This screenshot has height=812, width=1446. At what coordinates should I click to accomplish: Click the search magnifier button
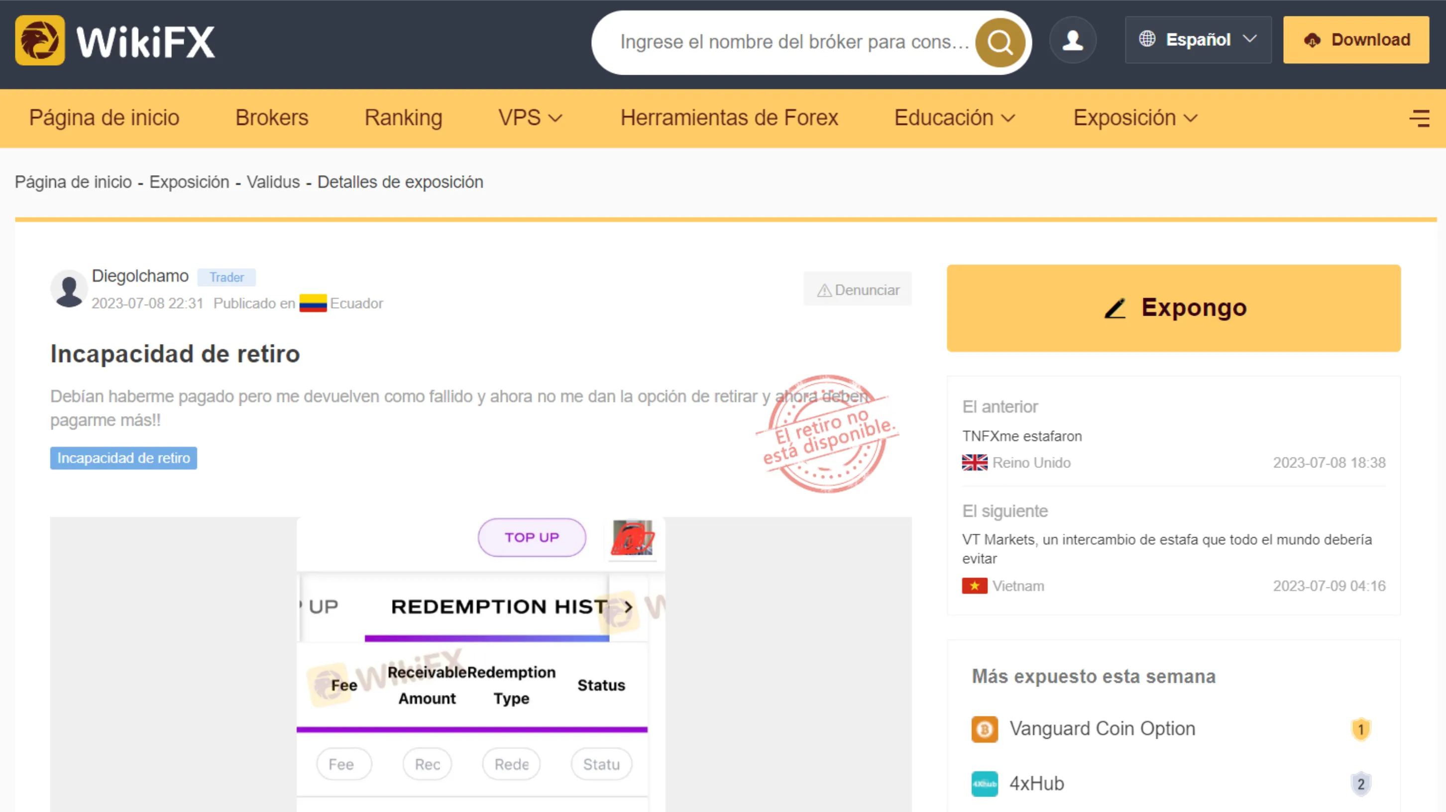[x=1000, y=42]
